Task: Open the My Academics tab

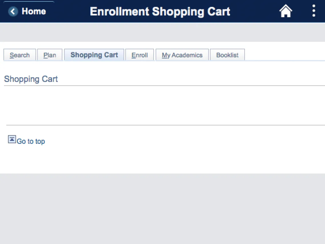Action: (182, 55)
